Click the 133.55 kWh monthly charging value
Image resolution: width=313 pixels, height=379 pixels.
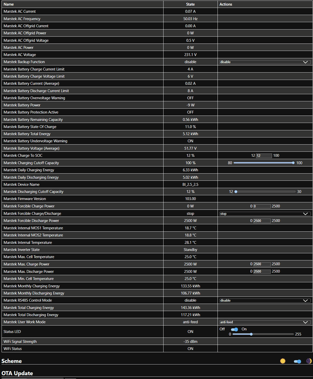(x=190, y=286)
